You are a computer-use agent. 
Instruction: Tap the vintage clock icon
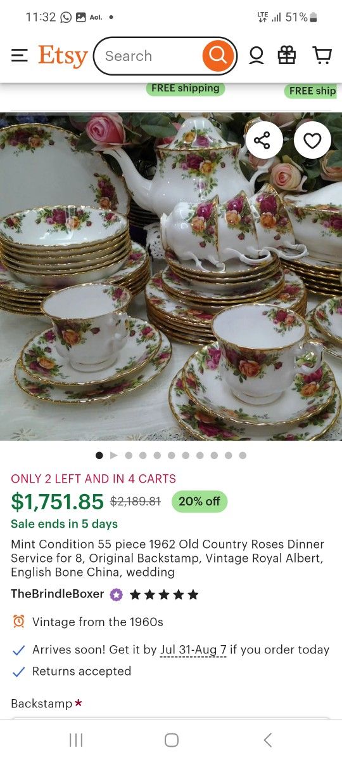(19, 622)
